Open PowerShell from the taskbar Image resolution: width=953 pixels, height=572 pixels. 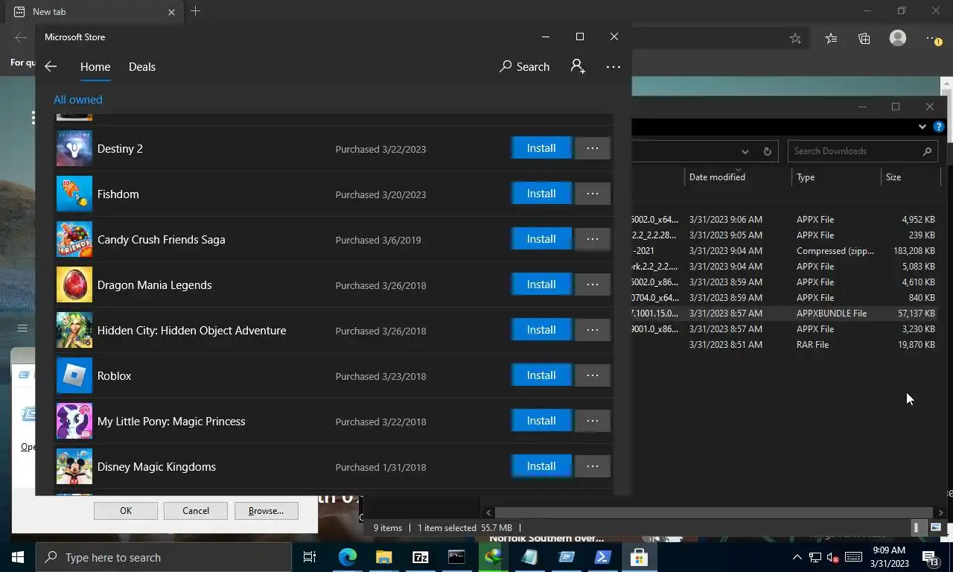click(602, 557)
